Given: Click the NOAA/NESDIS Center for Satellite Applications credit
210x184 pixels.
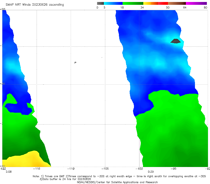Looking at the screenshot, I should point(117,182).
